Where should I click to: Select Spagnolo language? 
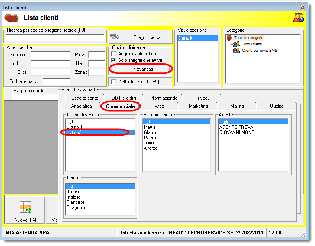100,207
